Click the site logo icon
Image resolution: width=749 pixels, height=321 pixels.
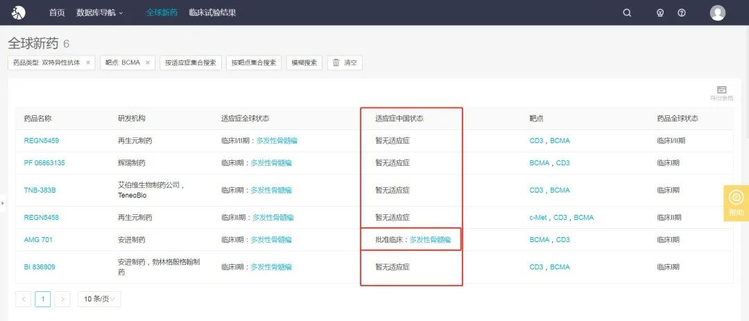(x=19, y=12)
